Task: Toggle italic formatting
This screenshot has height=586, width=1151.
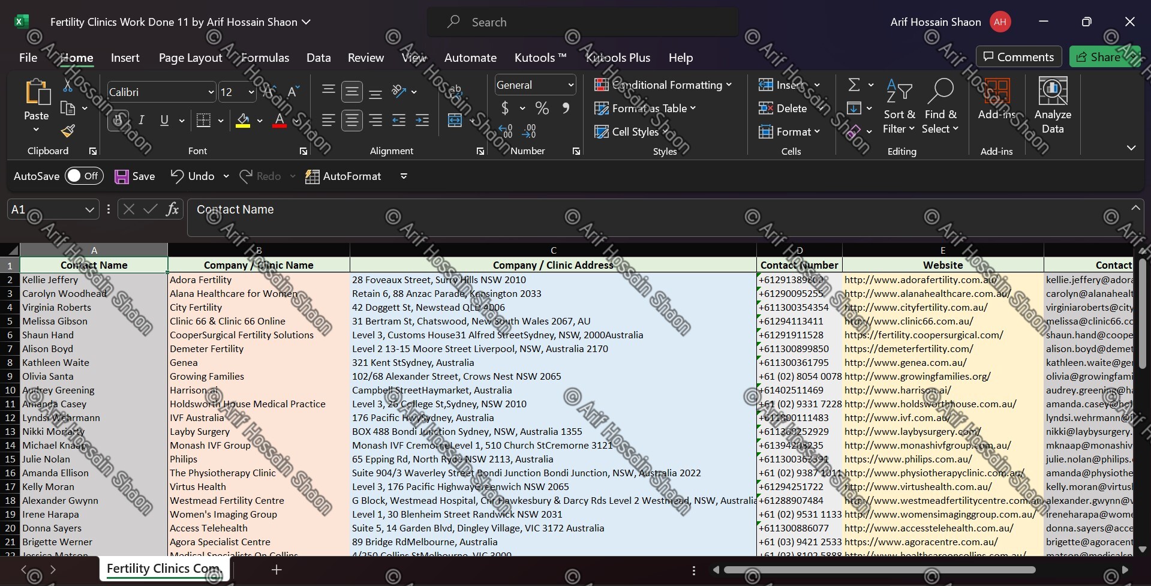Action: click(141, 120)
